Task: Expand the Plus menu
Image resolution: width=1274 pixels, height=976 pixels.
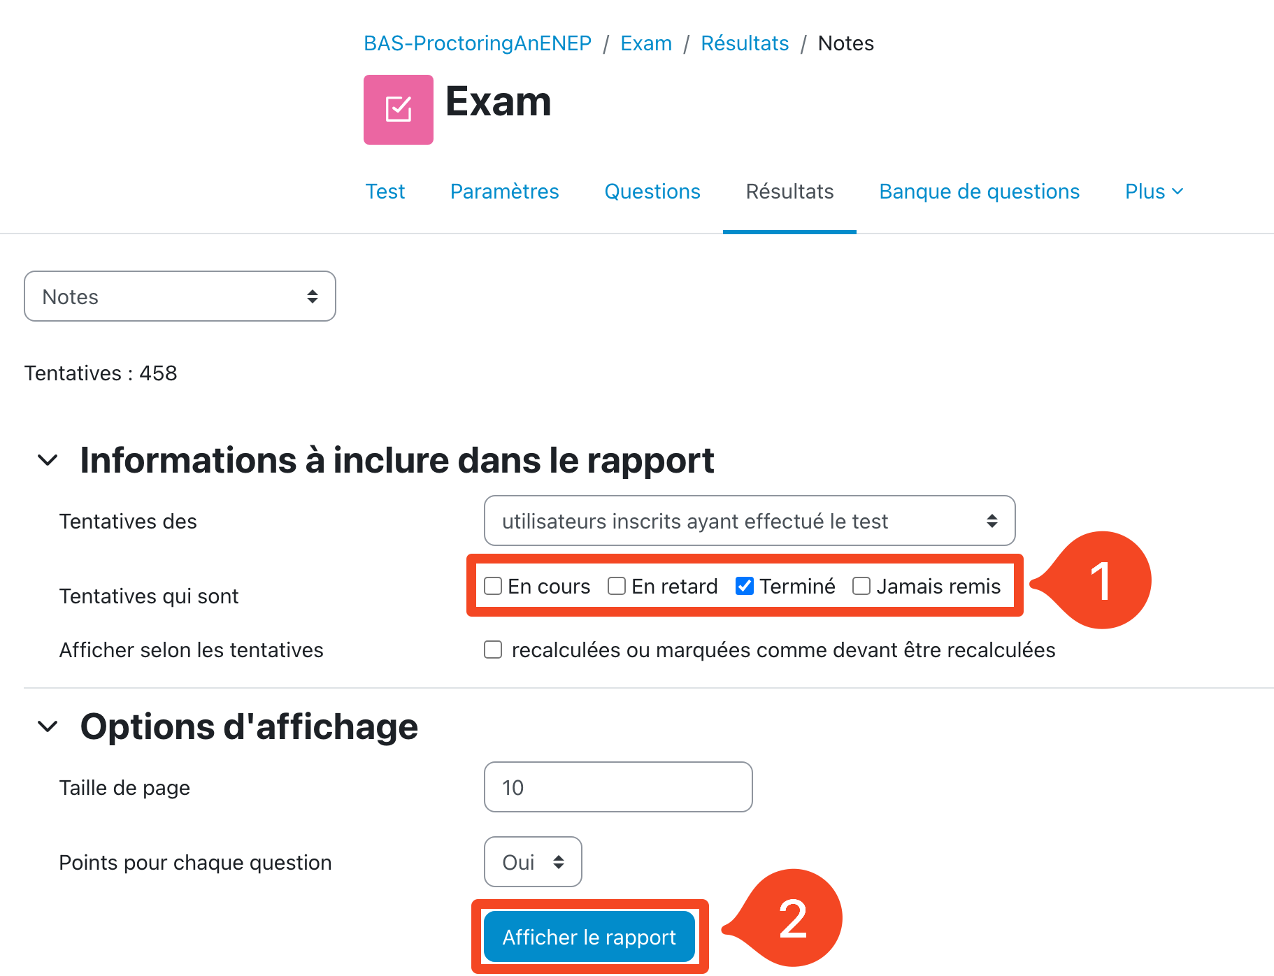Action: (1153, 192)
